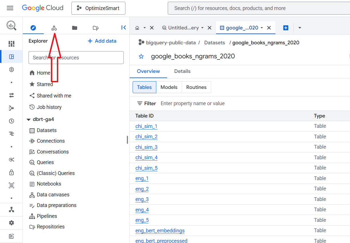This screenshot has width=350, height=243.
Task: Open the chi_sim_1 table link
Action: [x=146, y=126]
